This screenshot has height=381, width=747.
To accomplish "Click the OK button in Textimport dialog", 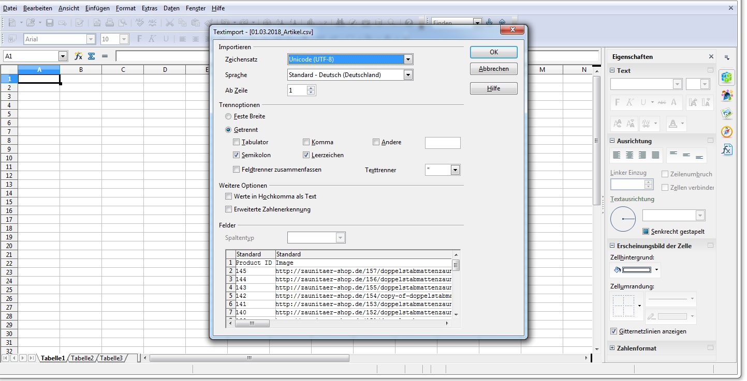I will tap(493, 52).
